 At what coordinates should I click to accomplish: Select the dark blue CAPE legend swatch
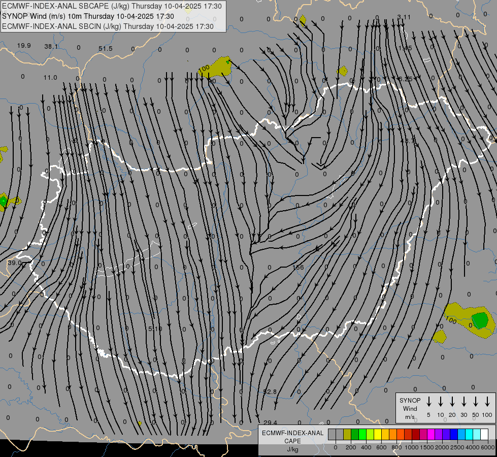454,434
